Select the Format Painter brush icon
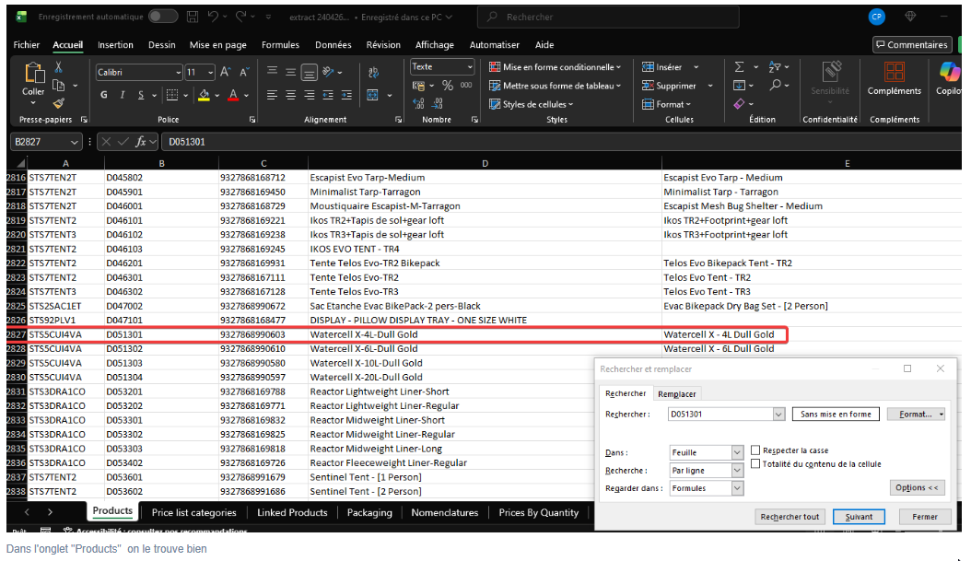 pyautogui.click(x=59, y=103)
